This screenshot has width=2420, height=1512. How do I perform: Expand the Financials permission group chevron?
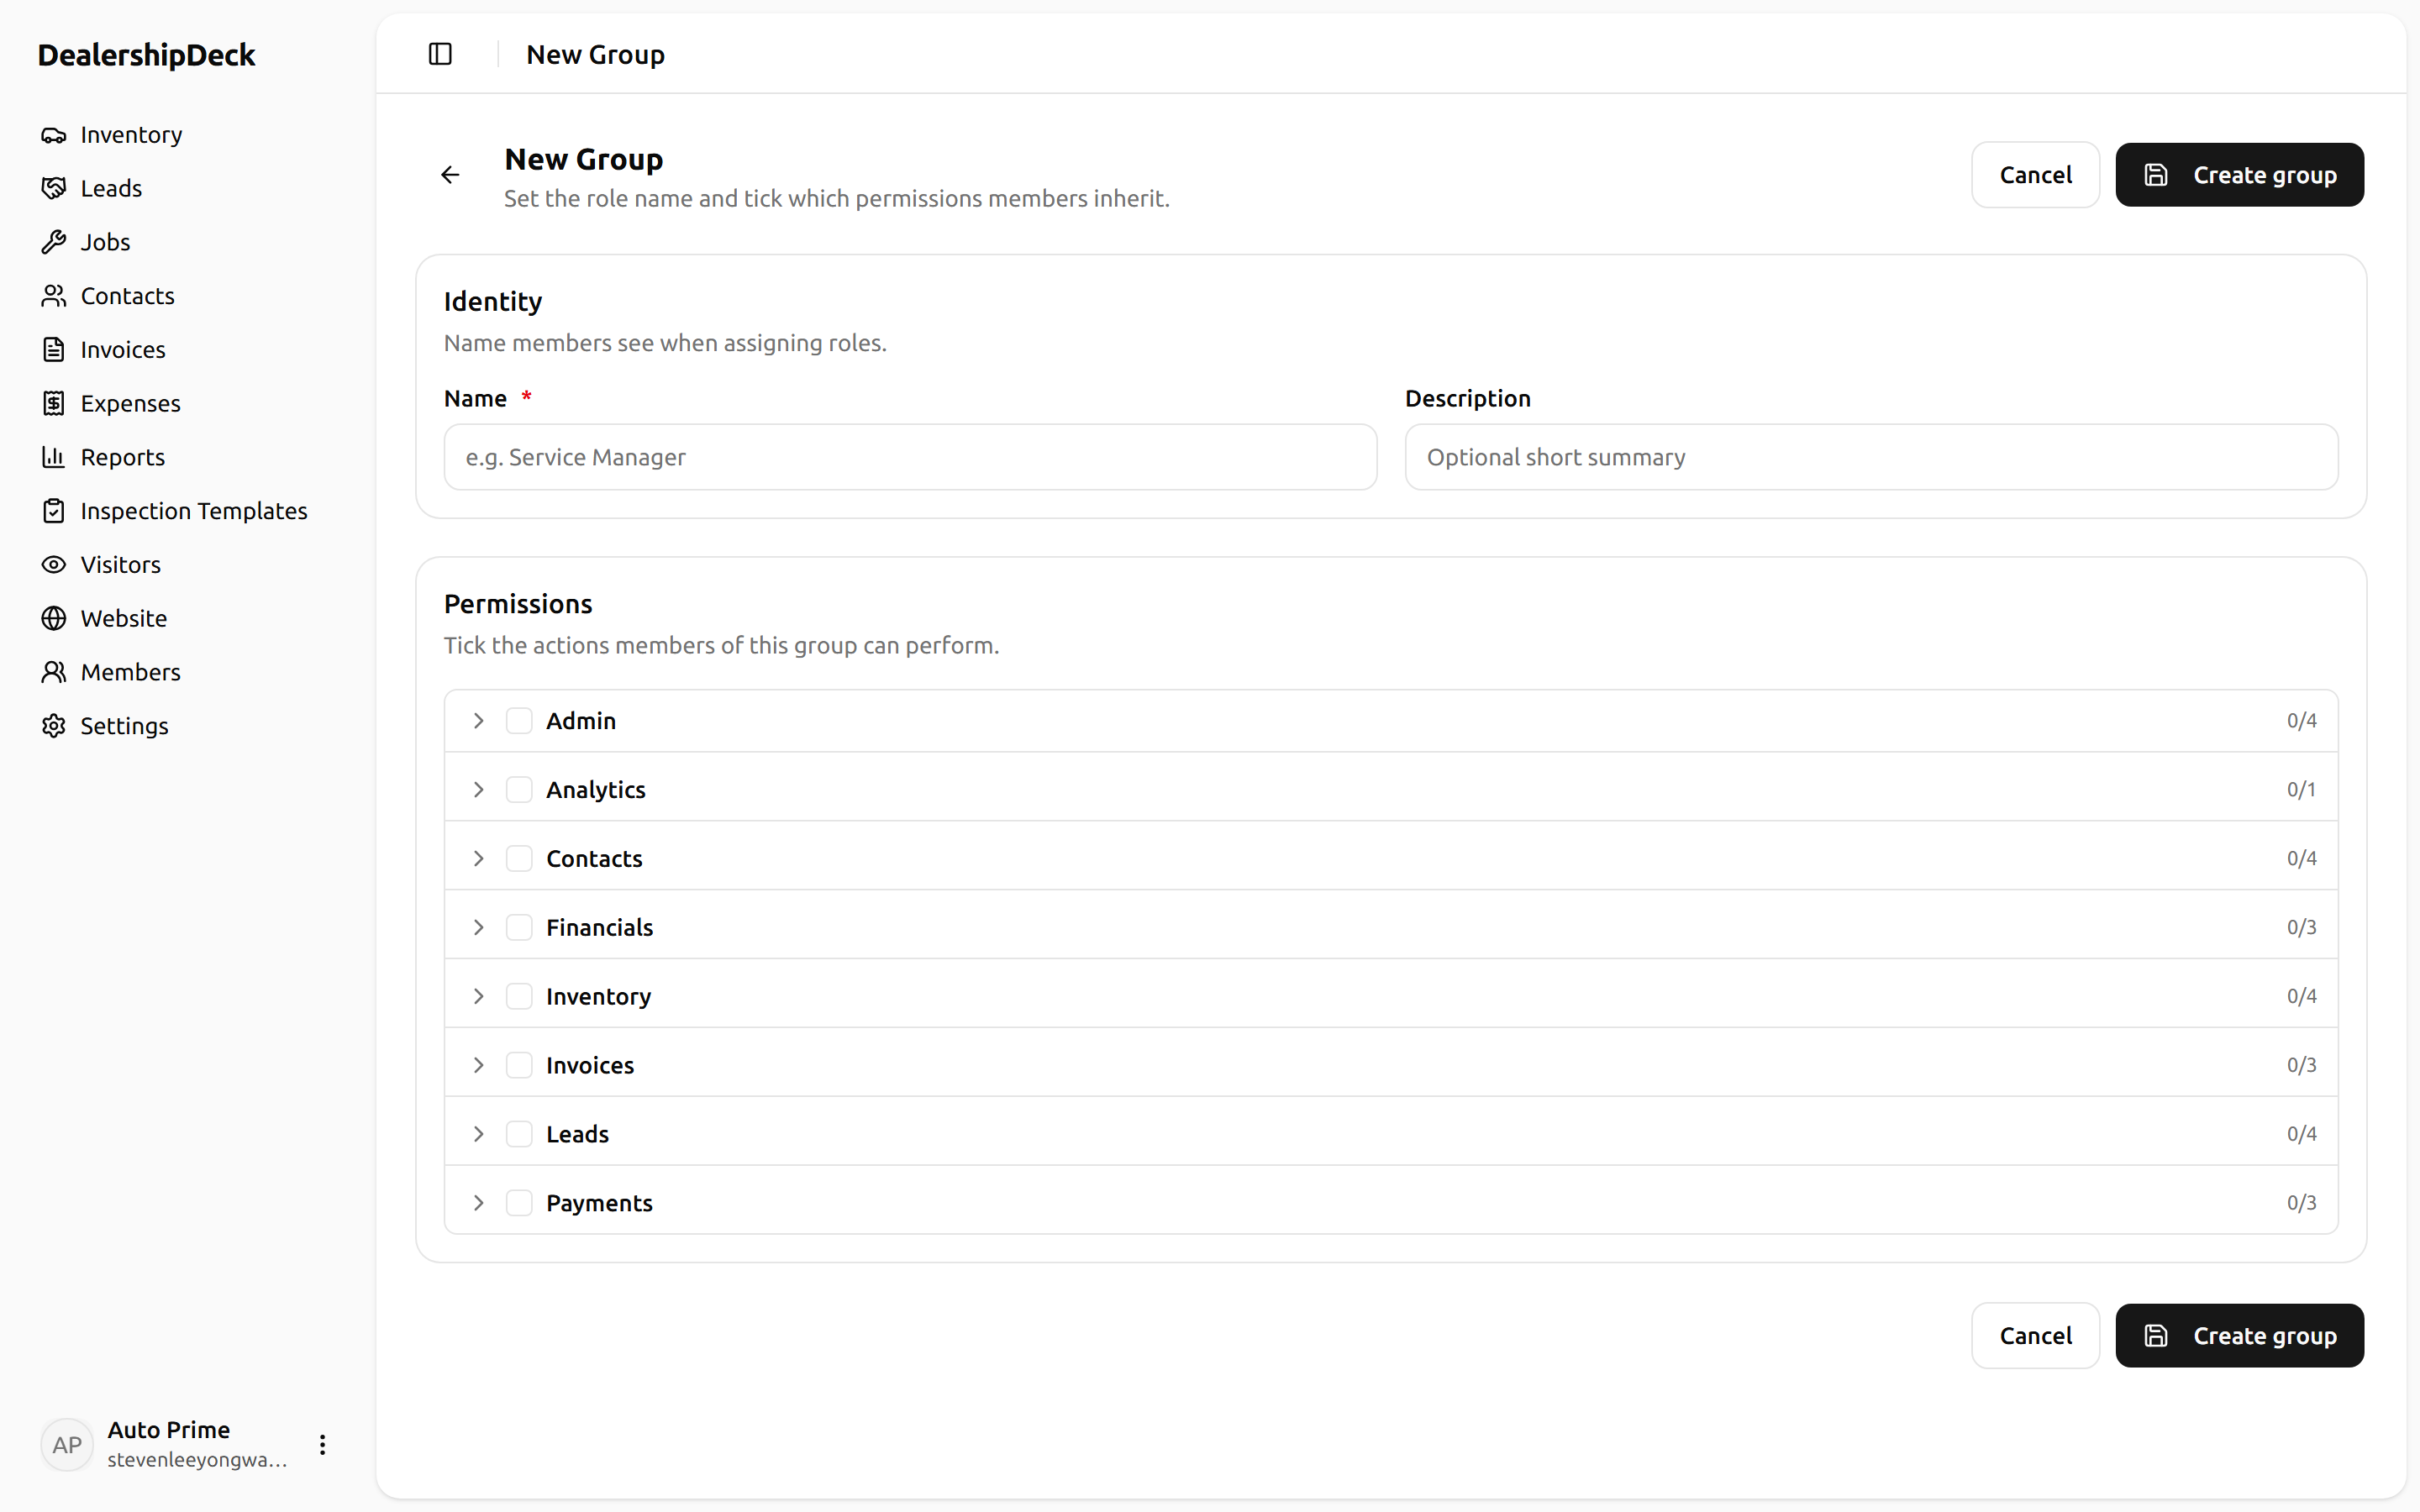click(x=478, y=928)
